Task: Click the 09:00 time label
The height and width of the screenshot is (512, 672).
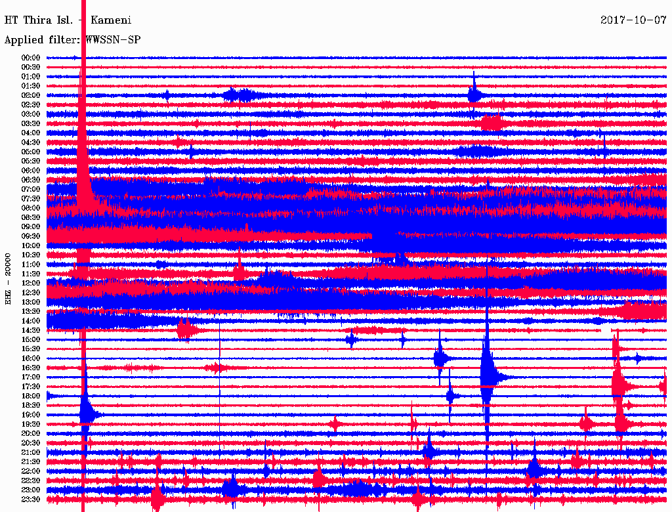Action: (x=31, y=227)
